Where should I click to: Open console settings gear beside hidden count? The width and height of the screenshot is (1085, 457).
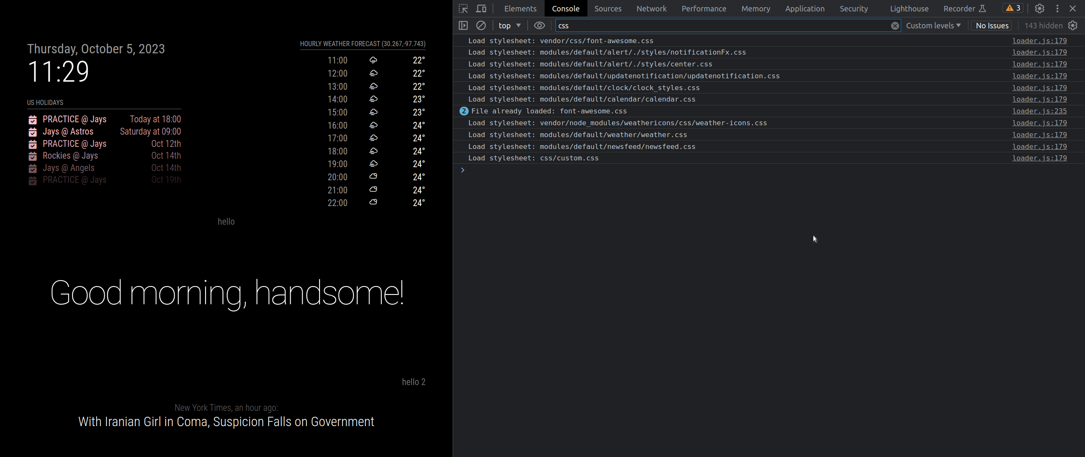(x=1073, y=26)
